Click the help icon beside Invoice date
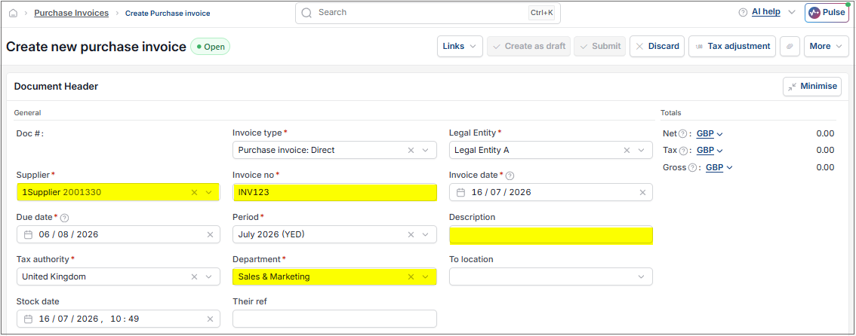 [x=510, y=176]
